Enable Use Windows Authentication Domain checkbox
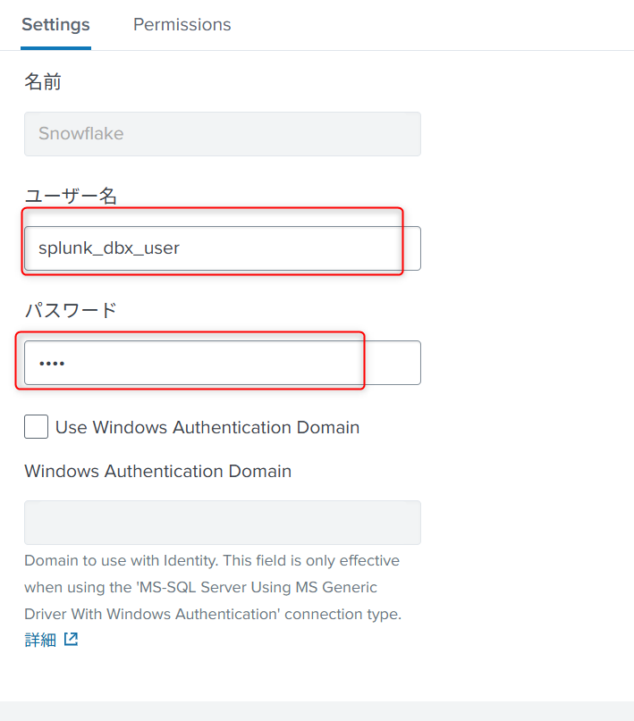 [x=37, y=427]
